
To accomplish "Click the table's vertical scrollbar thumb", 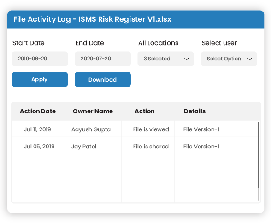I will [259, 155].
